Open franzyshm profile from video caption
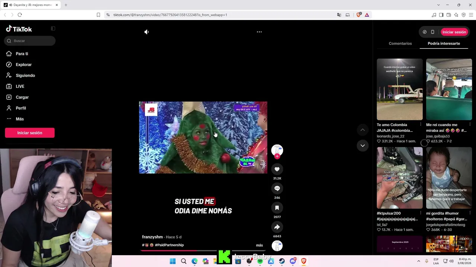 152,237
